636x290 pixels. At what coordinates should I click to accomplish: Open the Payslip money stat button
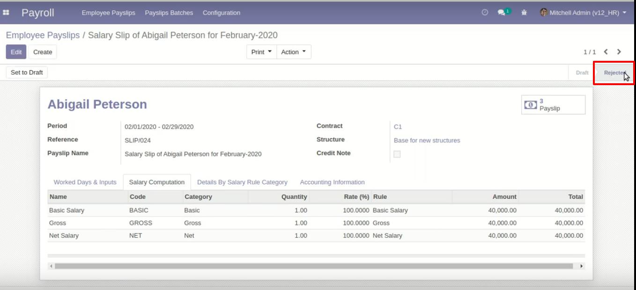point(553,105)
